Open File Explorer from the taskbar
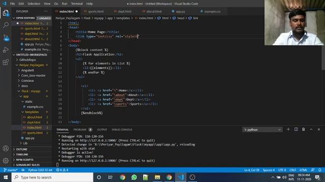 pos(157,177)
